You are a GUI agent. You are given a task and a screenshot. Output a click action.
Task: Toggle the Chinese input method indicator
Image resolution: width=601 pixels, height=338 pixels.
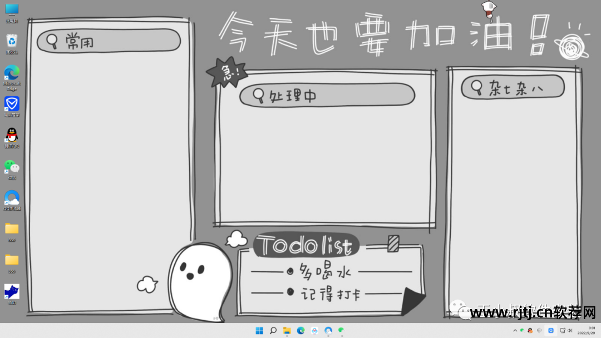tap(539, 330)
